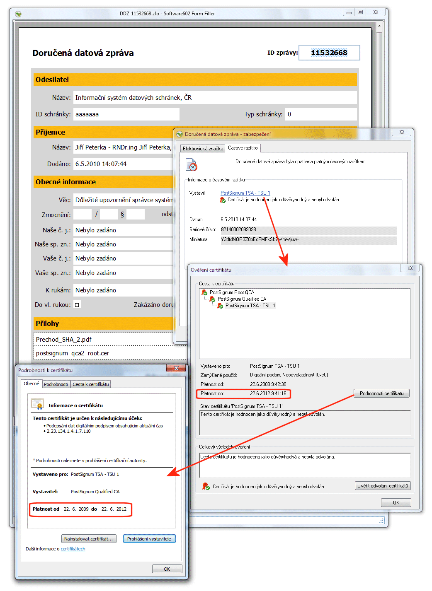Switch to the Cesta k certifikátu tab
This screenshot has width=432, height=591.
click(x=91, y=384)
